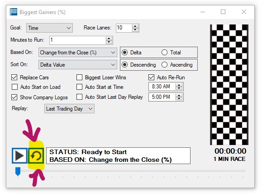The width and height of the screenshot is (262, 194).
Task: Start the race with the play button
Action: coord(19,155)
